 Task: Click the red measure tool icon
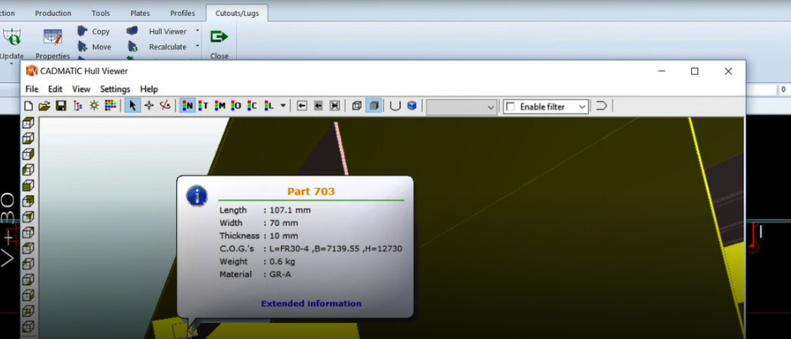[165, 106]
